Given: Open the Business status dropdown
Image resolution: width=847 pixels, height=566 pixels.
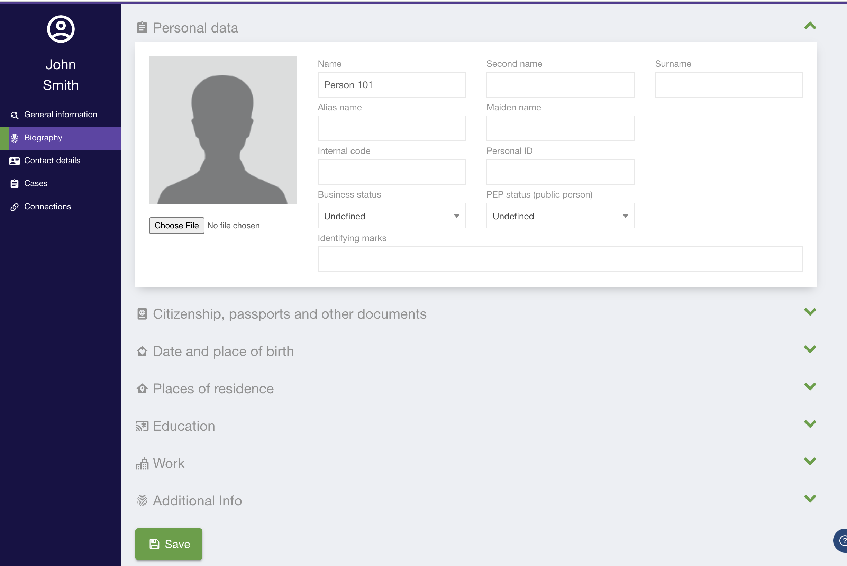Looking at the screenshot, I should [x=391, y=216].
